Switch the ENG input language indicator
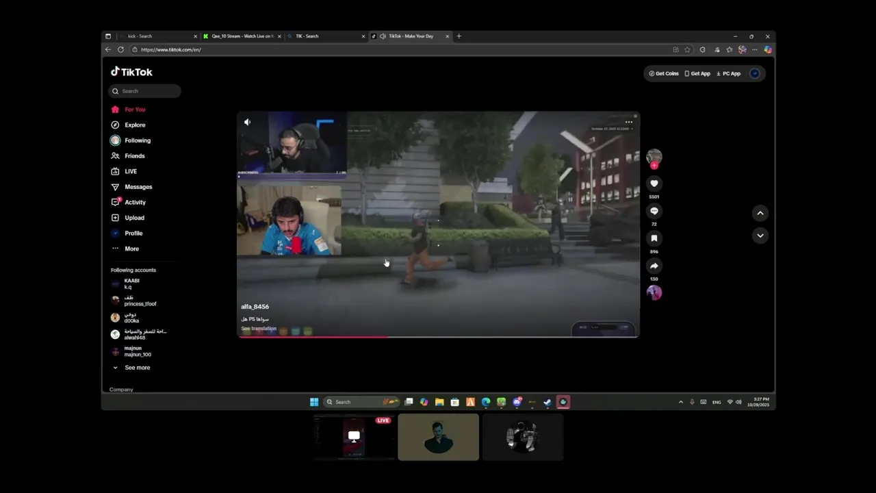 tap(717, 403)
